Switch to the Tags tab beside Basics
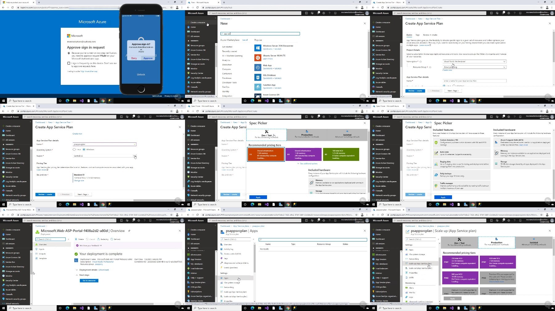Viewport: 555px width, 311px height. 417,35
